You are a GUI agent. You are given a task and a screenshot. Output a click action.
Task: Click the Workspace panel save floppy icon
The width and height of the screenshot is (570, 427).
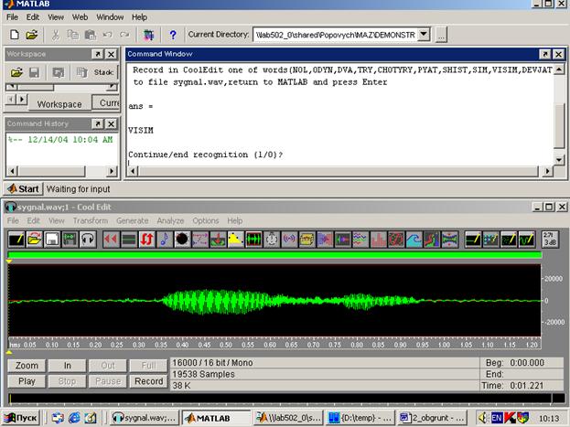34,72
